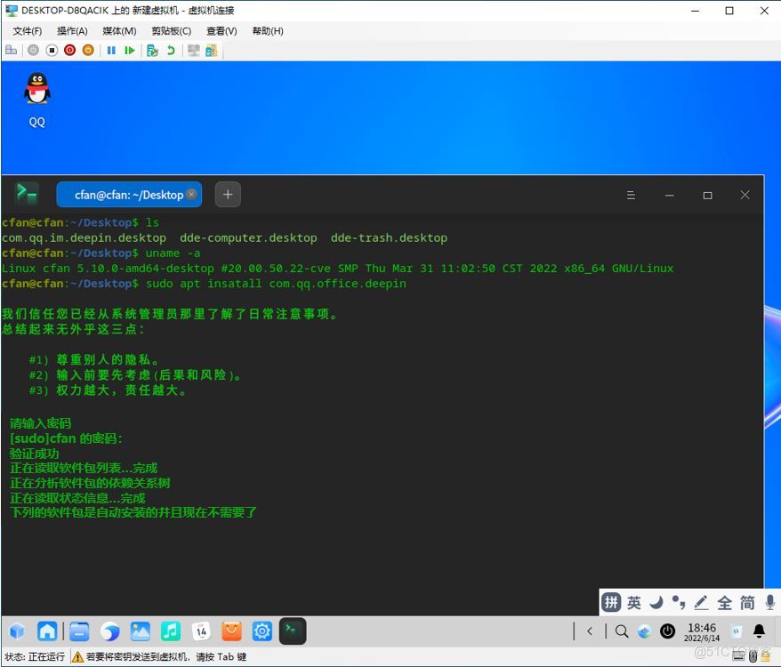Revert the virtual machine with the green arrow

172,50
